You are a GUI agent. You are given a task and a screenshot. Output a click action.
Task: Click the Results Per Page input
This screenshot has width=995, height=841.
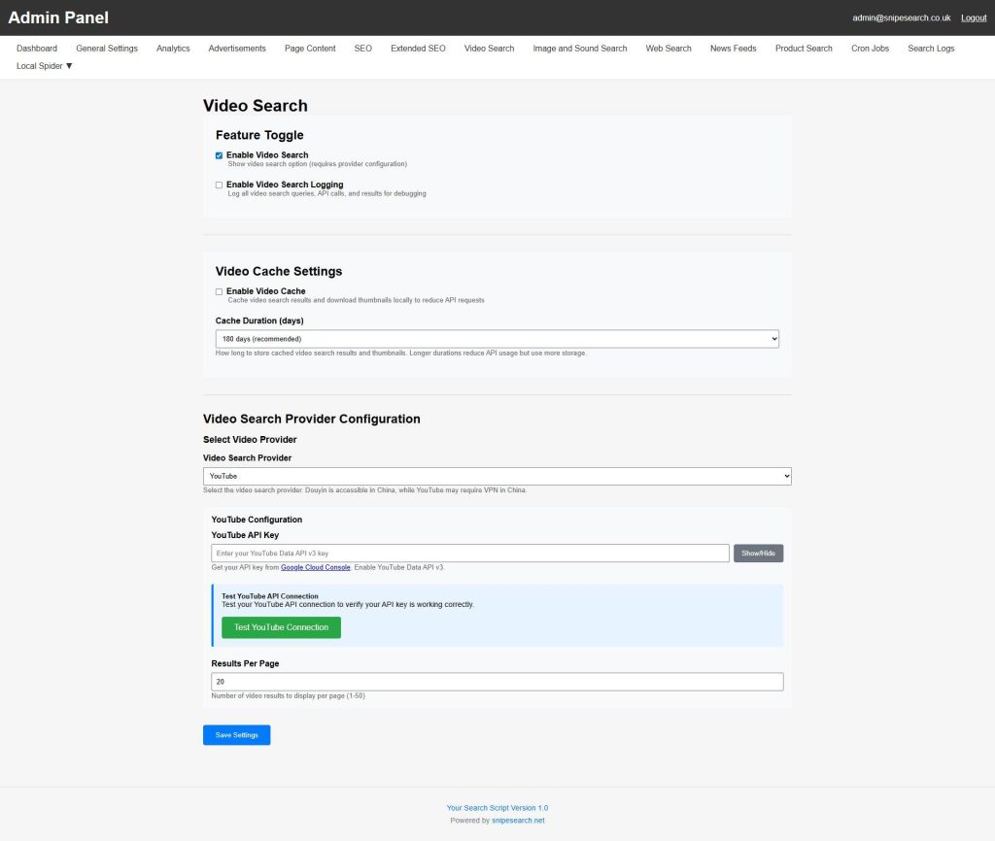[x=497, y=682]
